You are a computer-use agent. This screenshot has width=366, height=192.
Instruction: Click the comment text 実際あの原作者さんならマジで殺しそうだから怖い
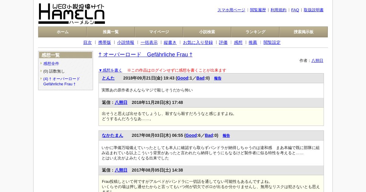pyautogui.click(x=147, y=90)
